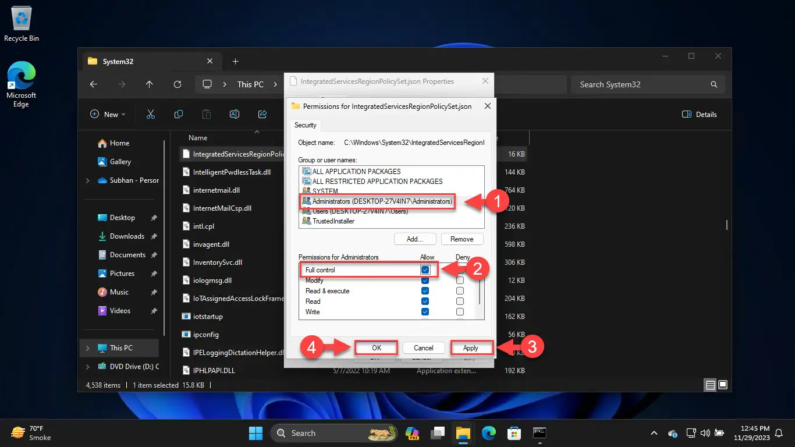This screenshot has height=447, width=795.
Task: Open Downloads in the navigation pane
Action: click(127, 236)
